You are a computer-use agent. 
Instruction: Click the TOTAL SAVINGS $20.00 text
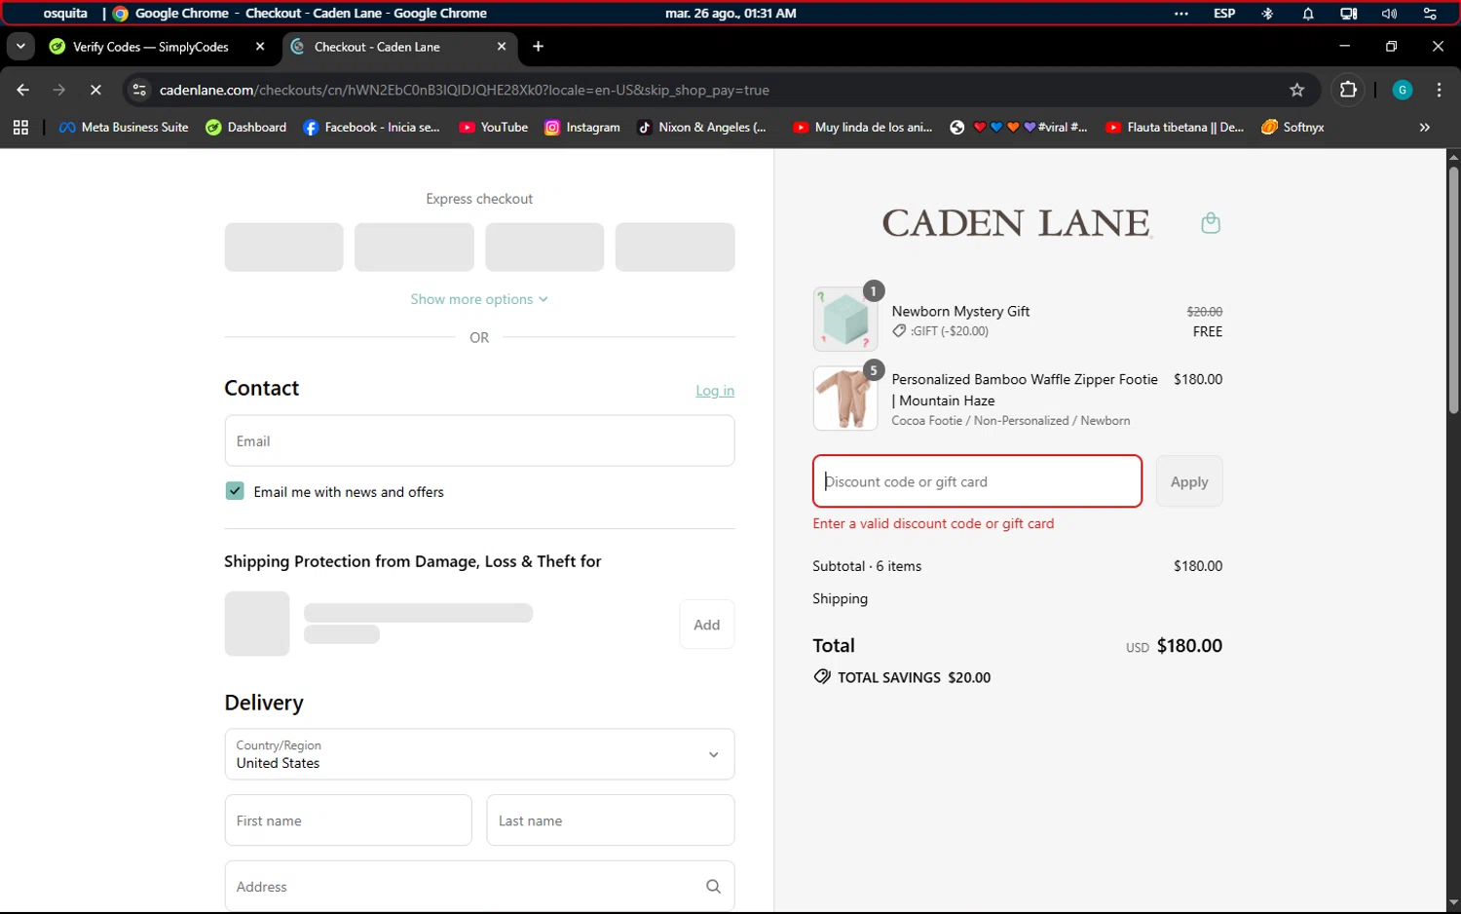pos(914,677)
